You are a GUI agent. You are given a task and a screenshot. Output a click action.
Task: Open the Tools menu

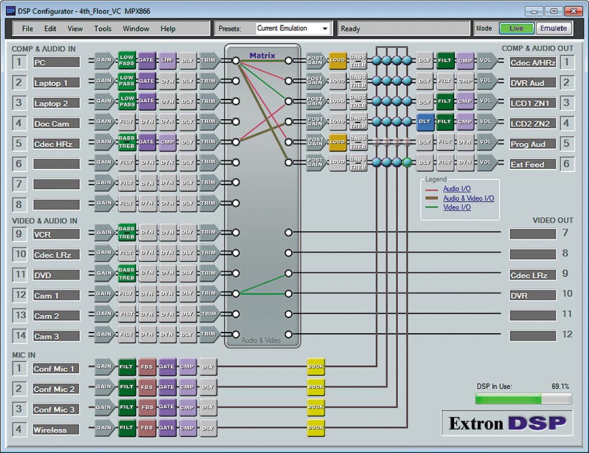[102, 28]
